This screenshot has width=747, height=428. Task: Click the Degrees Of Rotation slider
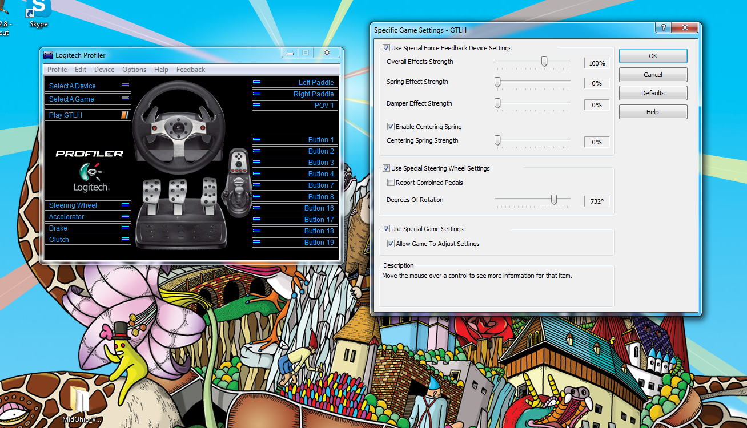pos(554,199)
